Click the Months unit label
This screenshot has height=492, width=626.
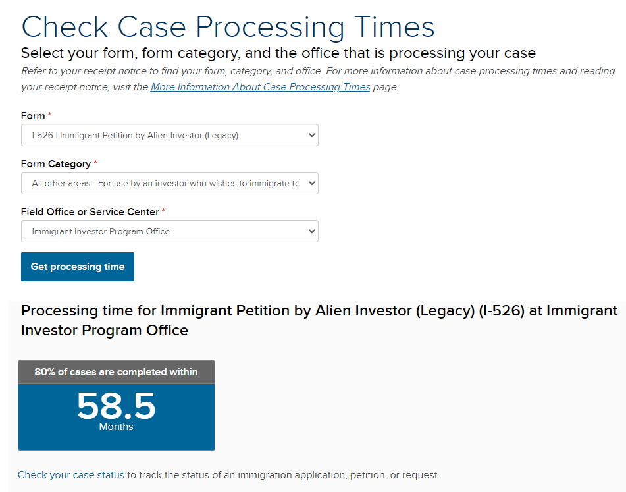pos(116,427)
